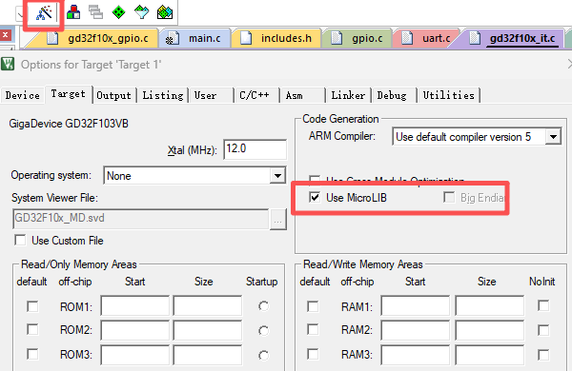Click the Keil icon in Options dialog title

(x=8, y=64)
